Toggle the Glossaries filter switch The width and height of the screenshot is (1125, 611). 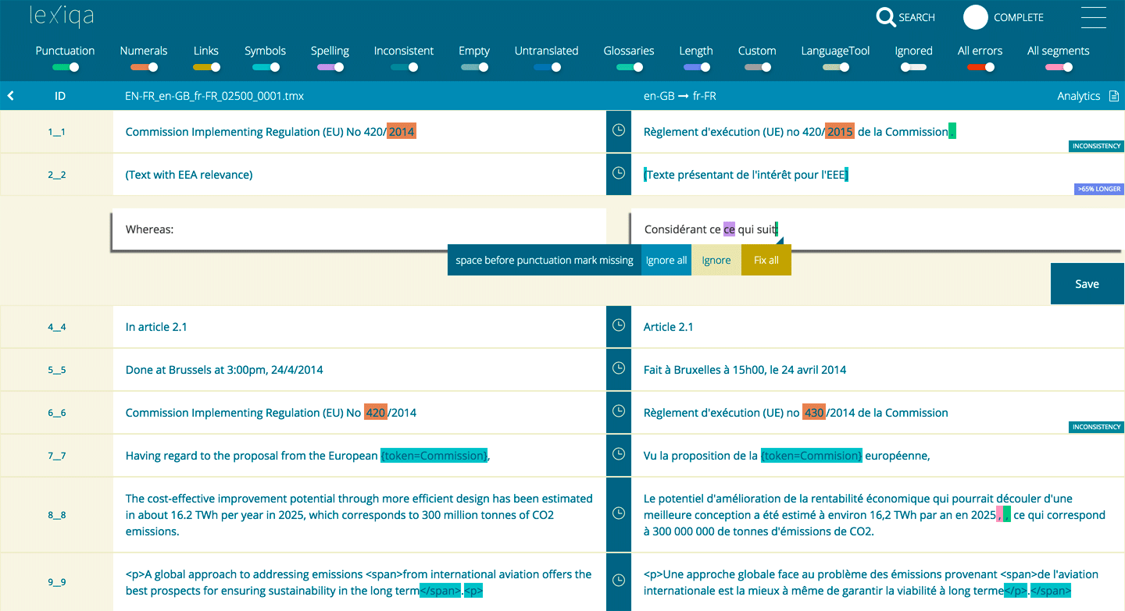click(629, 68)
